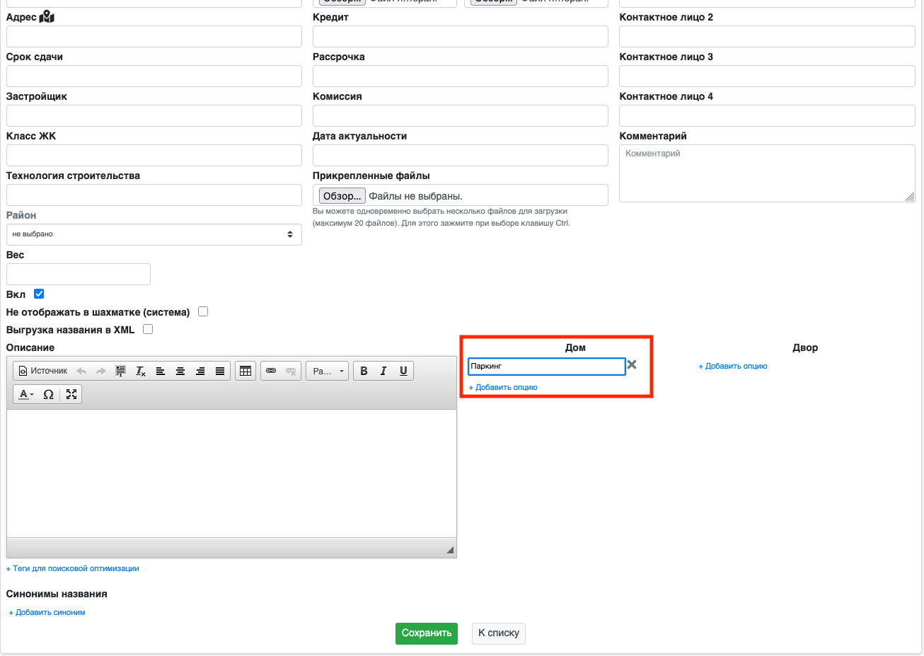Open the text color picker
This screenshot has width=924, height=656.
click(26, 394)
